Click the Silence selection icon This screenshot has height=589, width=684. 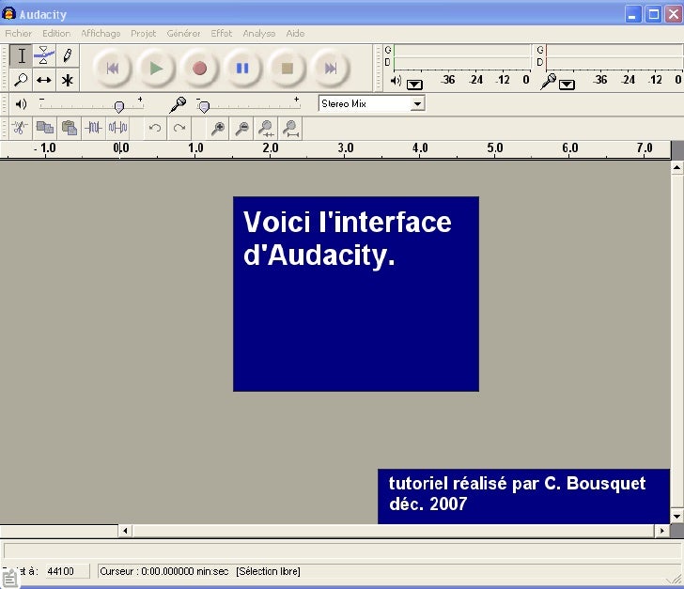coord(117,128)
